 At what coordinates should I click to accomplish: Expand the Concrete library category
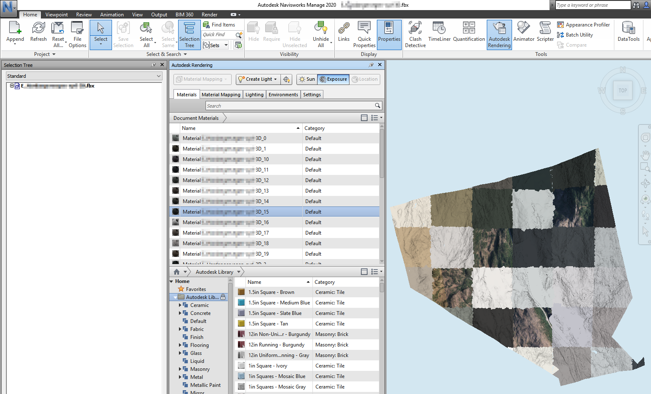pyautogui.click(x=180, y=313)
